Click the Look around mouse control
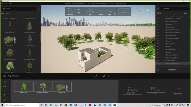 tap(70, 11)
